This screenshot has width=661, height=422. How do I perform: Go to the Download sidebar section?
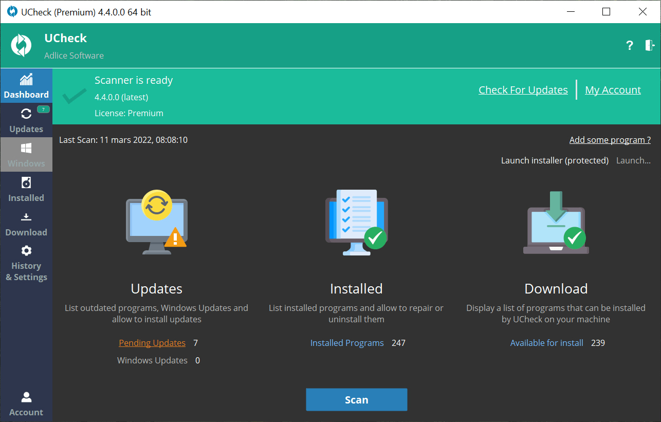click(26, 223)
